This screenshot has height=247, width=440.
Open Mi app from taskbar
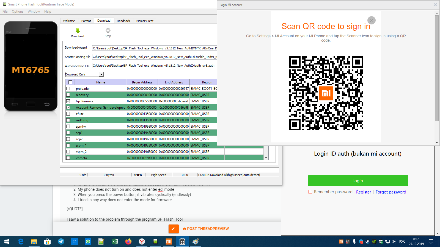point(169,242)
